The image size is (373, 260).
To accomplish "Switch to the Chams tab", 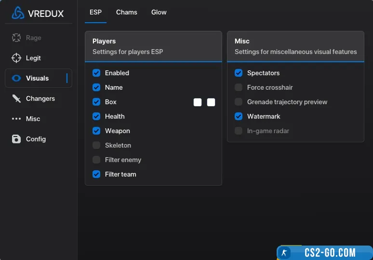I will [x=127, y=12].
